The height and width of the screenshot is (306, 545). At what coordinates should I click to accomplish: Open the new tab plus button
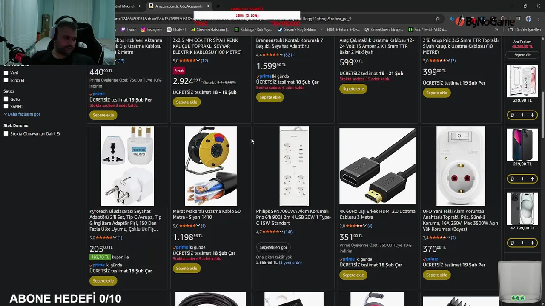pos(218,6)
